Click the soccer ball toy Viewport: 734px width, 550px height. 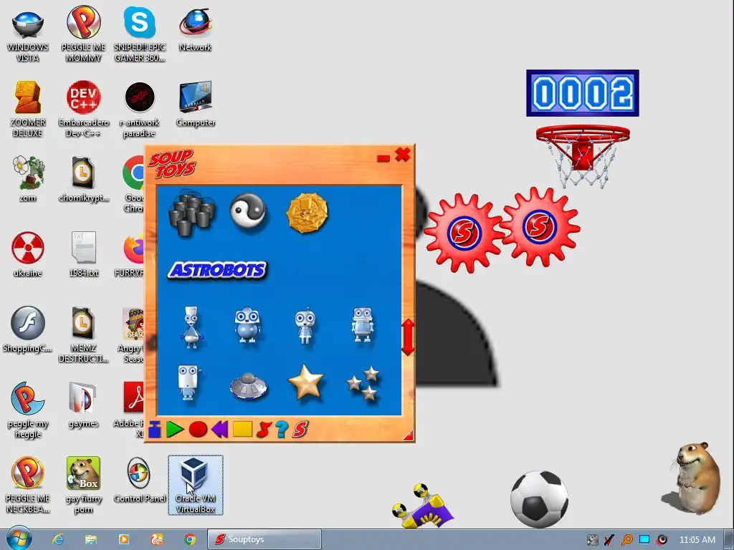(x=539, y=499)
